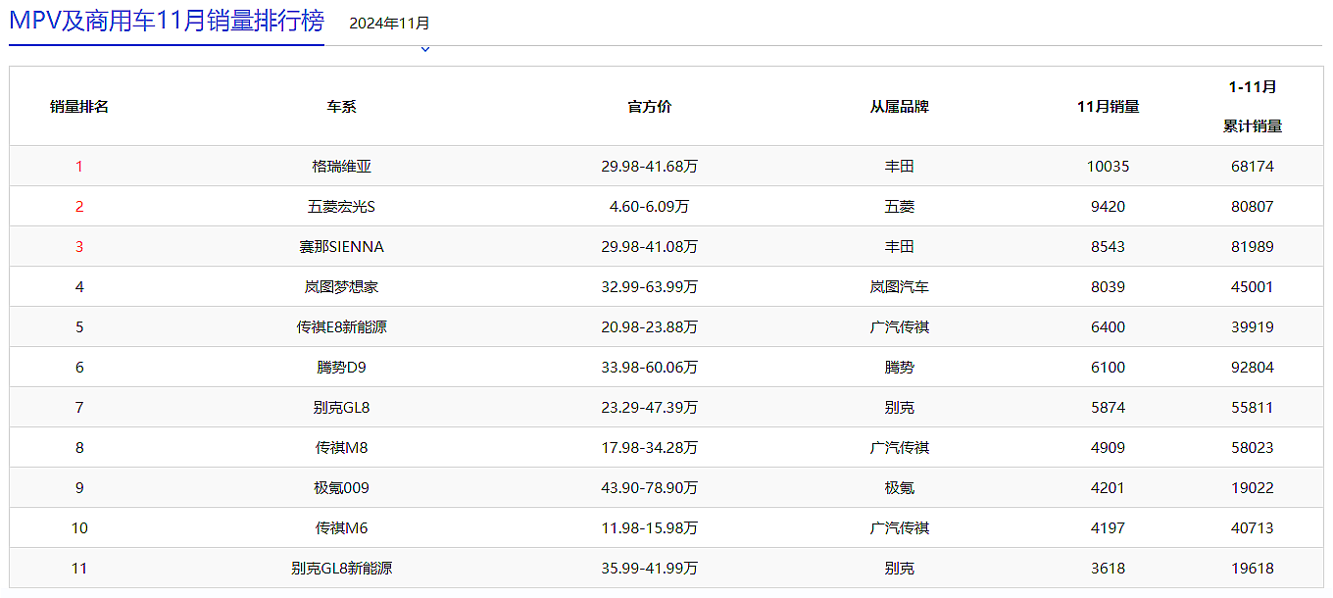Click price 29.98-41.68万 for 格瑞维亚
This screenshot has height=598, width=1333.
point(650,167)
